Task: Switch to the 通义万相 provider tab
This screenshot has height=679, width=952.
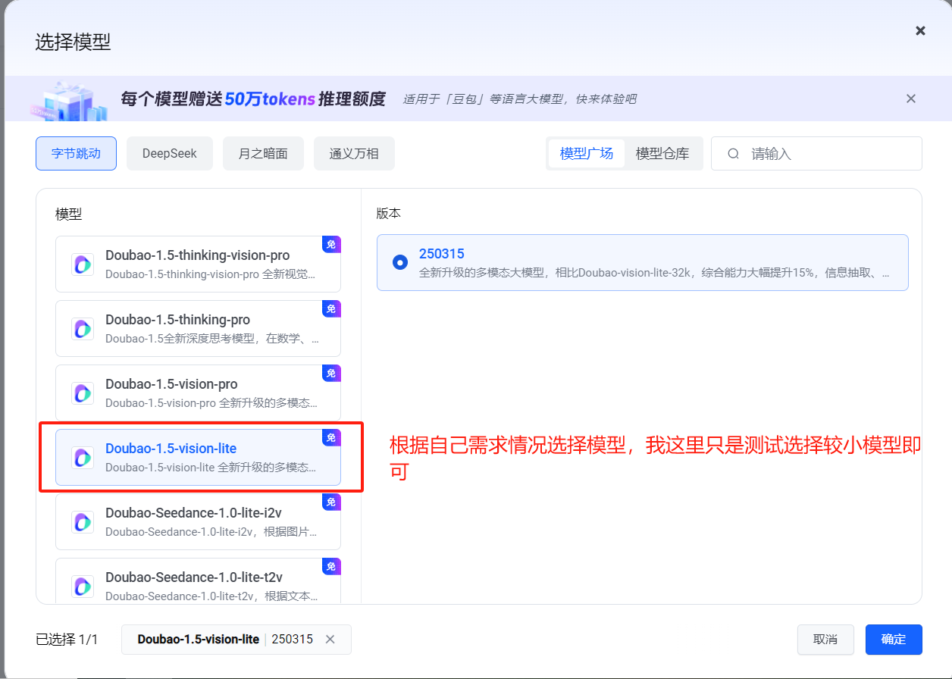Action: [x=354, y=154]
